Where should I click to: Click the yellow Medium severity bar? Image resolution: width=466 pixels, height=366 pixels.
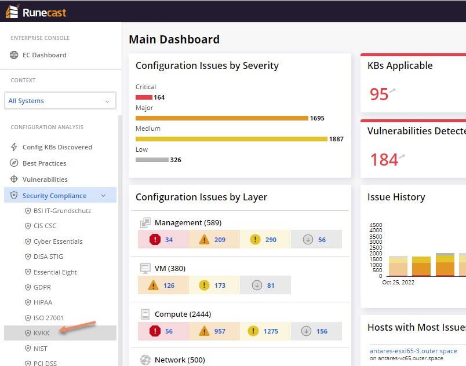tap(231, 139)
